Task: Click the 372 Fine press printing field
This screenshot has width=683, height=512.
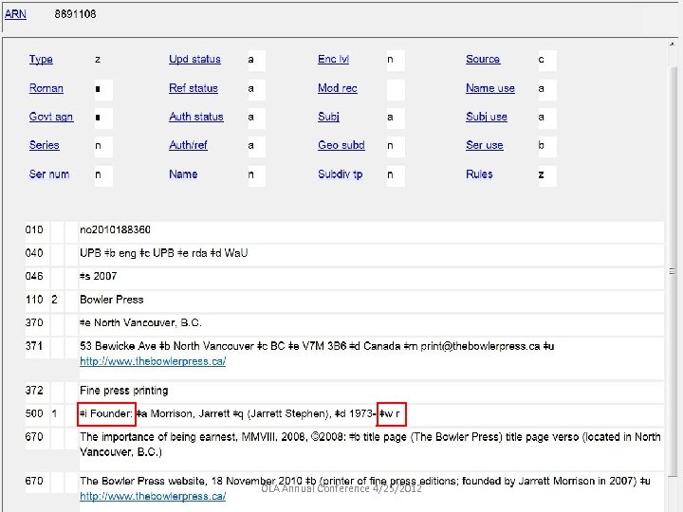Action: 124,391
